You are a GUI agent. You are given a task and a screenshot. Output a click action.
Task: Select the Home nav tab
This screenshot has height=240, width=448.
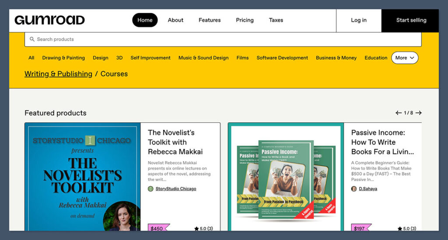pos(145,20)
